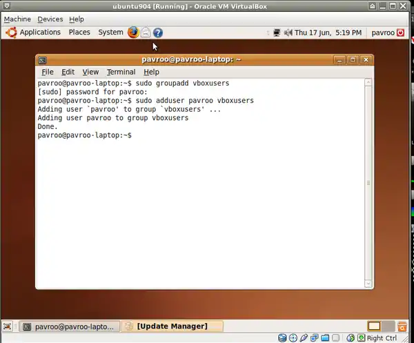Select the pavroo@pavroo-laptop taskbar button

69,326
